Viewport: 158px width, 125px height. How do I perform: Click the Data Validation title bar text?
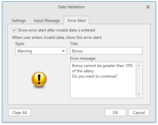[71, 7]
